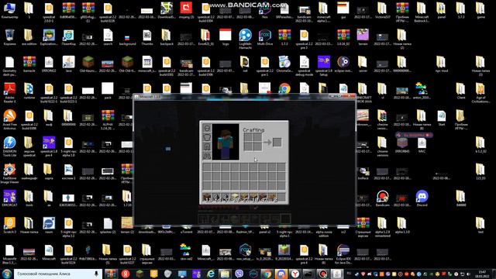Select the Adobe Reader X shortcut
The width and height of the screenshot is (496, 279).
pos(9,92)
